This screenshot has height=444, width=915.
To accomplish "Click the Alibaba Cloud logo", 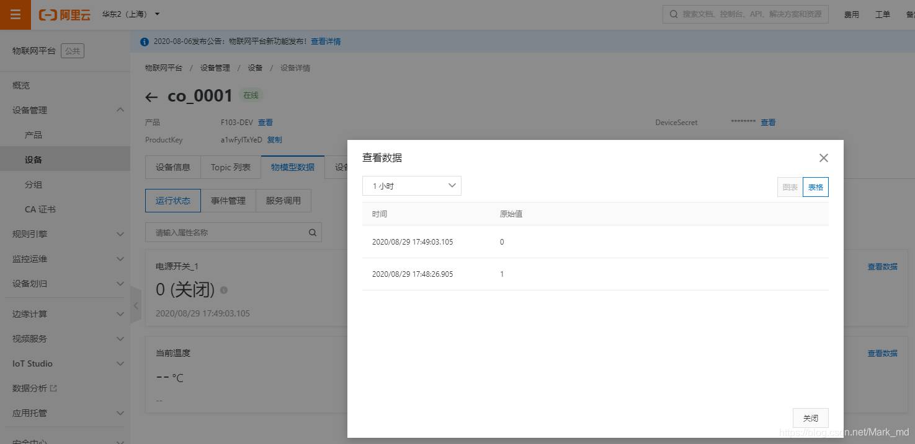I will 65,14.
